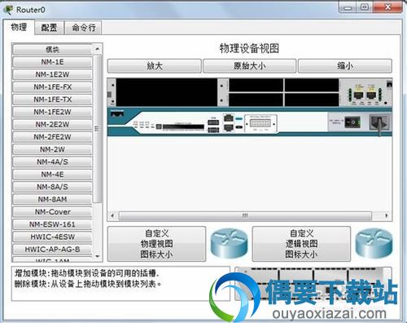Select the NM-1FE2W module
Viewport: 407px width, 323px height.
pos(52,112)
